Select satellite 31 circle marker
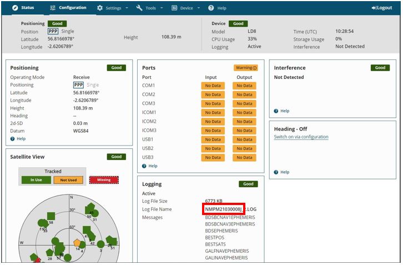 coord(95,213)
